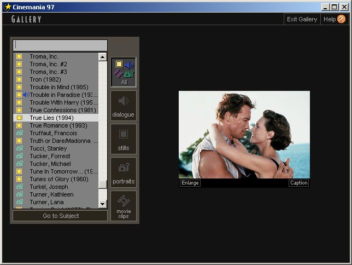Filter gallery by portraits
The image size is (352, 265).
tap(124, 172)
